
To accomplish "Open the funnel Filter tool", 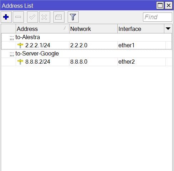I will [x=73, y=17].
